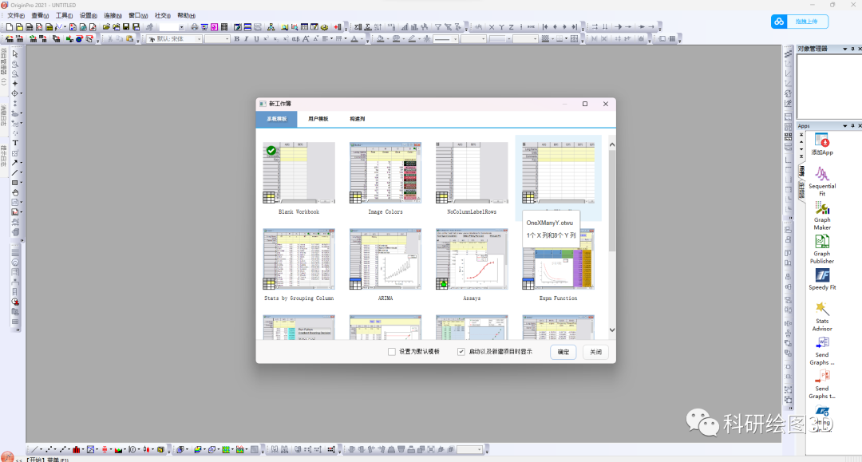
Task: Open the 帮助 menu
Action: coord(186,15)
